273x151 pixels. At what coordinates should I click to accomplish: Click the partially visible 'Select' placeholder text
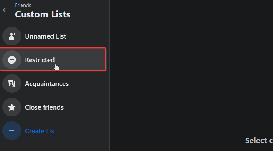click(x=259, y=140)
